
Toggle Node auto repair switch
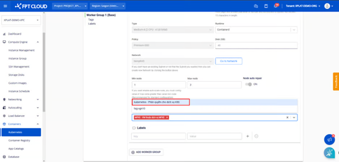[248, 84]
